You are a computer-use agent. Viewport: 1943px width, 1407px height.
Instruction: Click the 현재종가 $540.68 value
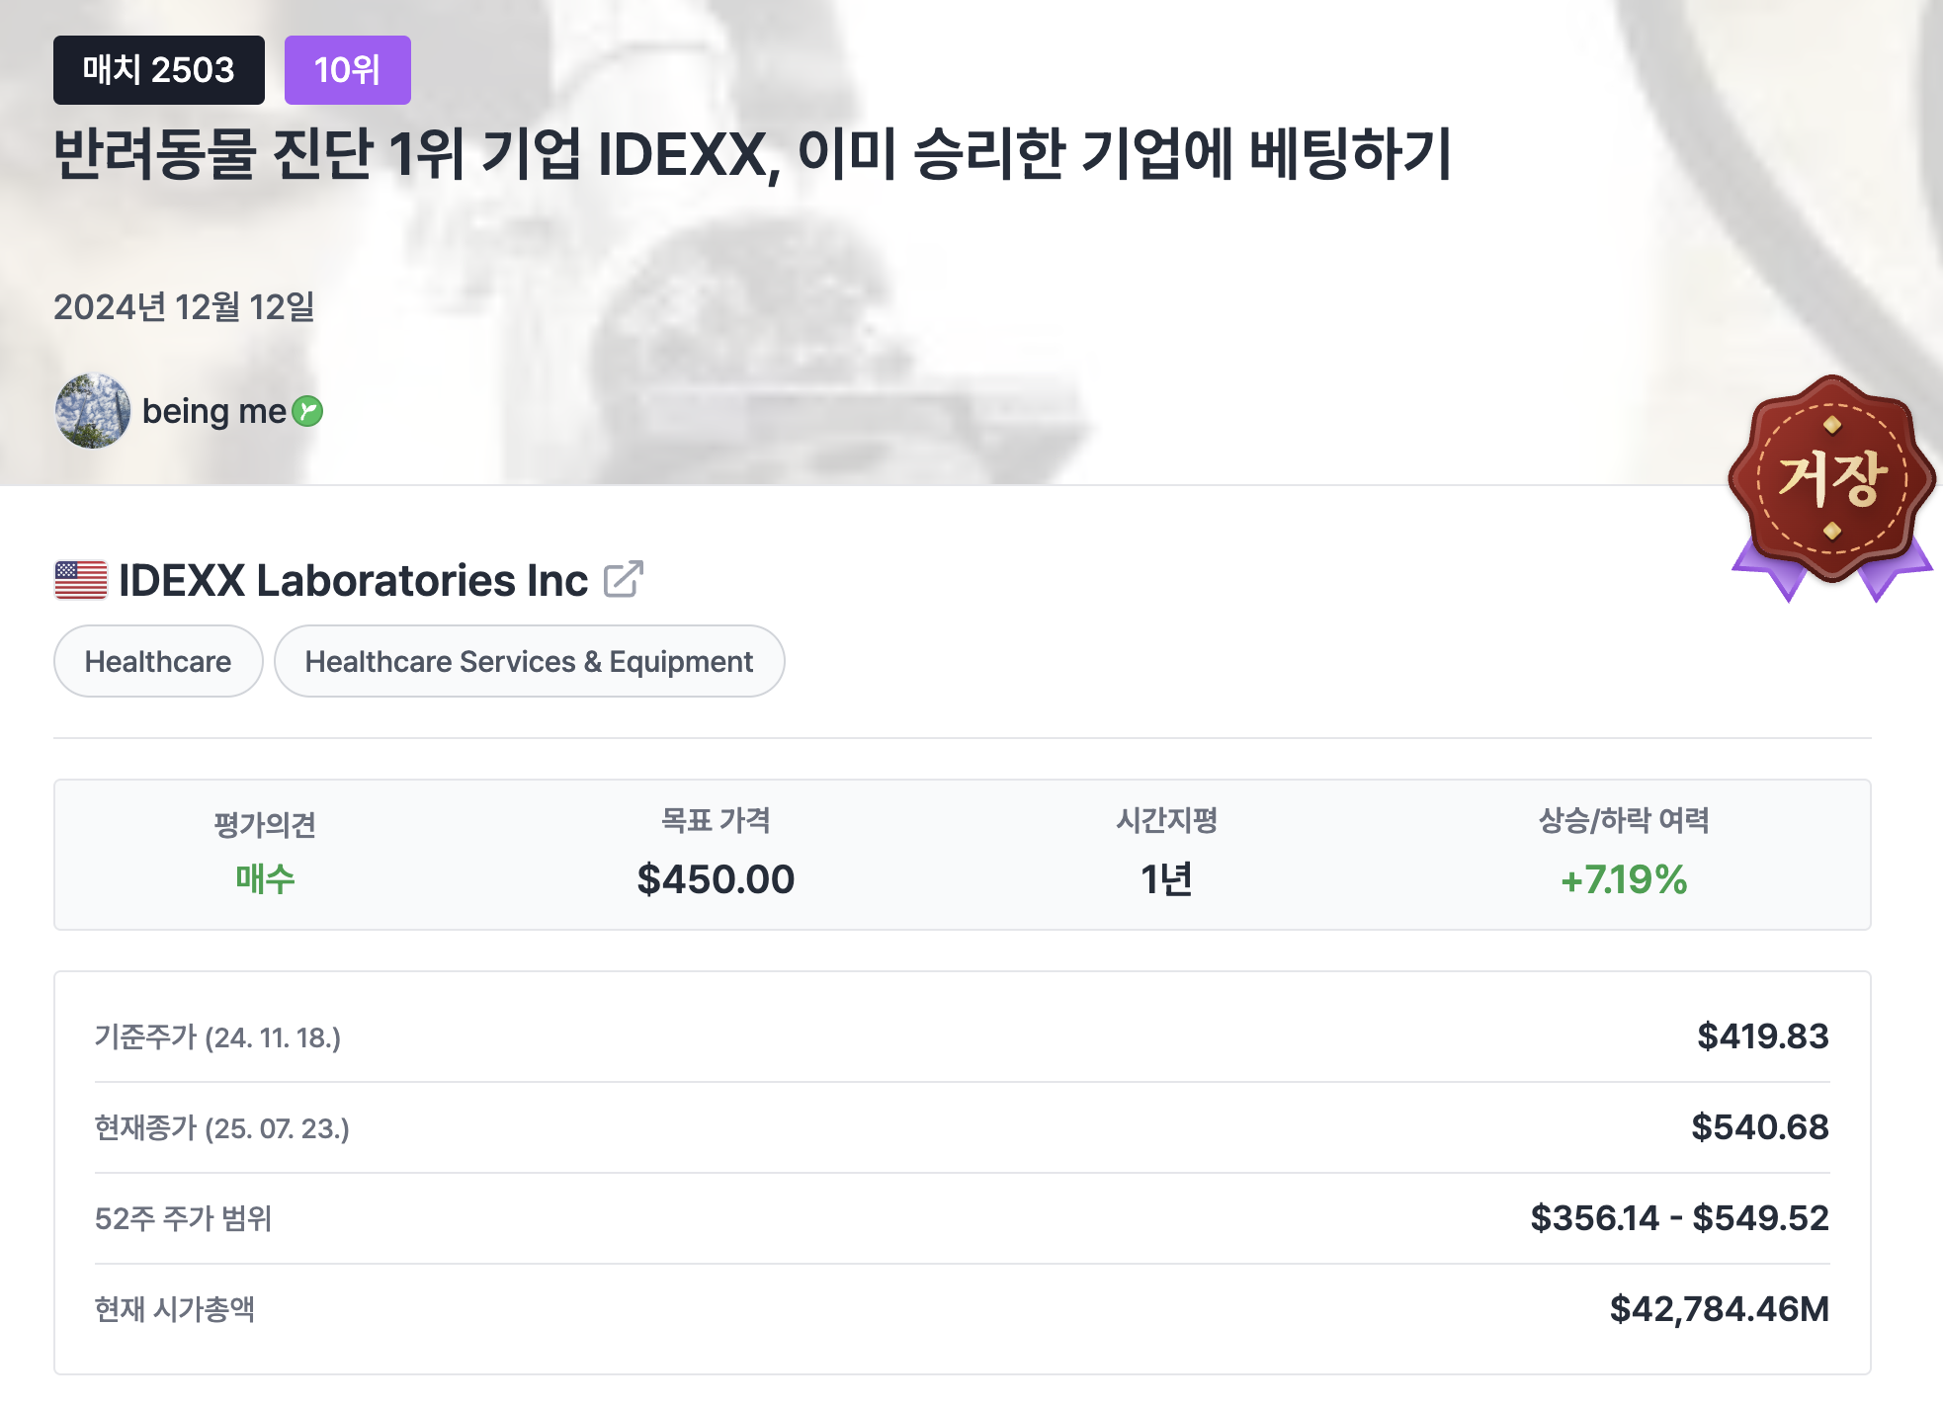[1759, 1126]
